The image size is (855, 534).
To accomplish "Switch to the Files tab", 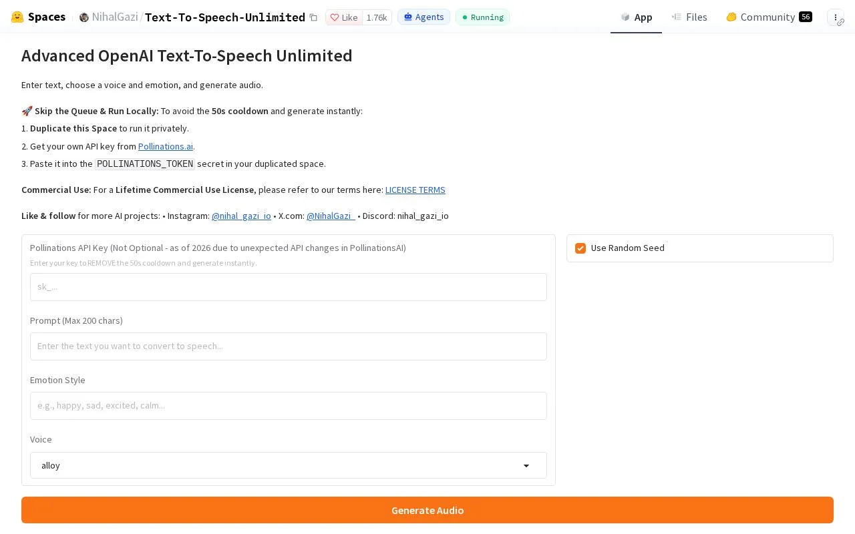I will 689,17.
